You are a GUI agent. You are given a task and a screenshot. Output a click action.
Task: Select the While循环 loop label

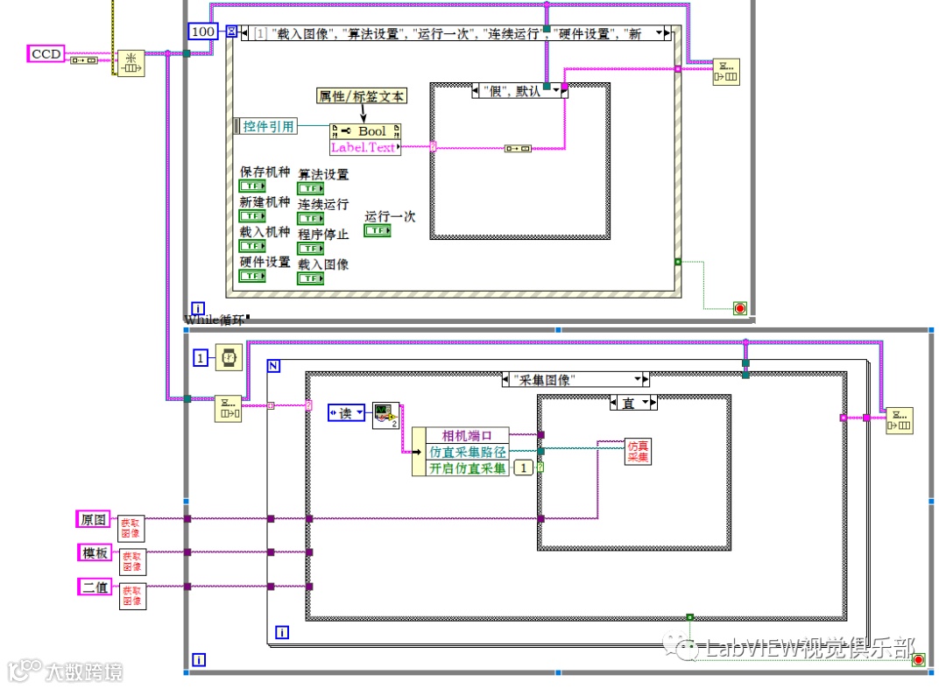215,320
